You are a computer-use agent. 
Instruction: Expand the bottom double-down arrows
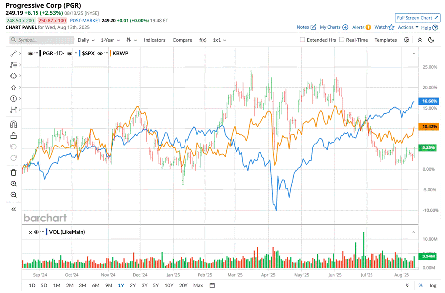click(x=407, y=285)
